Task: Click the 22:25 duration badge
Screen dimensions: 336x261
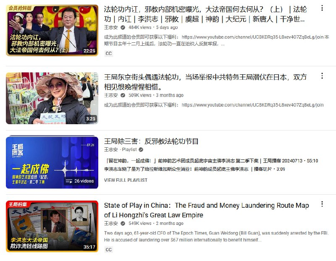Action: coord(89,51)
